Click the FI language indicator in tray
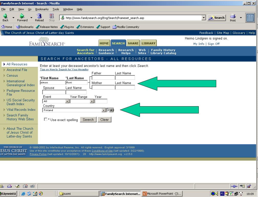 tap(222, 194)
